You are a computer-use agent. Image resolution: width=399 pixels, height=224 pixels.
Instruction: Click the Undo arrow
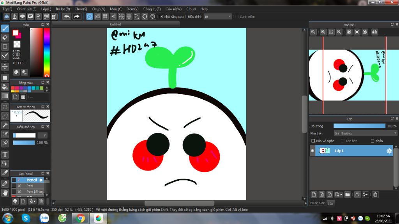click(67, 16)
